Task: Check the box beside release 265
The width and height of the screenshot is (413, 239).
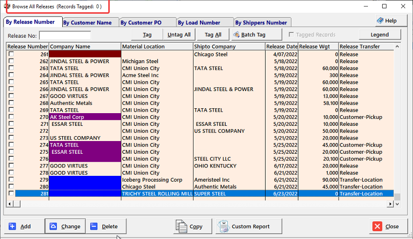Action: coord(11,82)
